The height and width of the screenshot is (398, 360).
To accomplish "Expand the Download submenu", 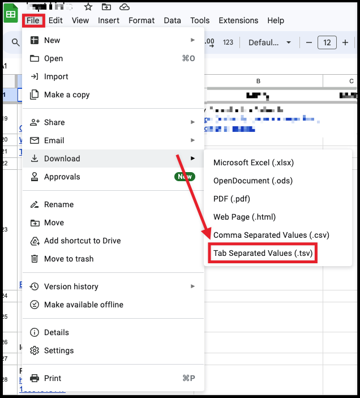I will 113,159.
